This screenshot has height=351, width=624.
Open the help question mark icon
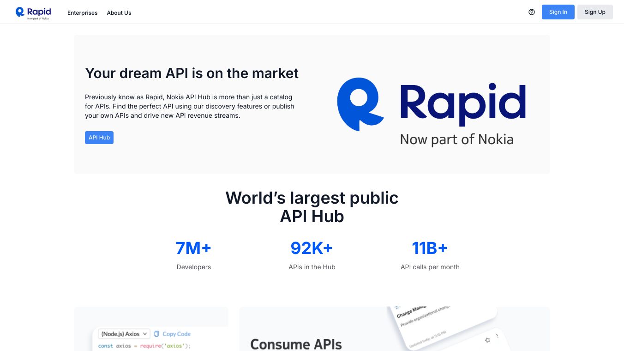(x=532, y=12)
